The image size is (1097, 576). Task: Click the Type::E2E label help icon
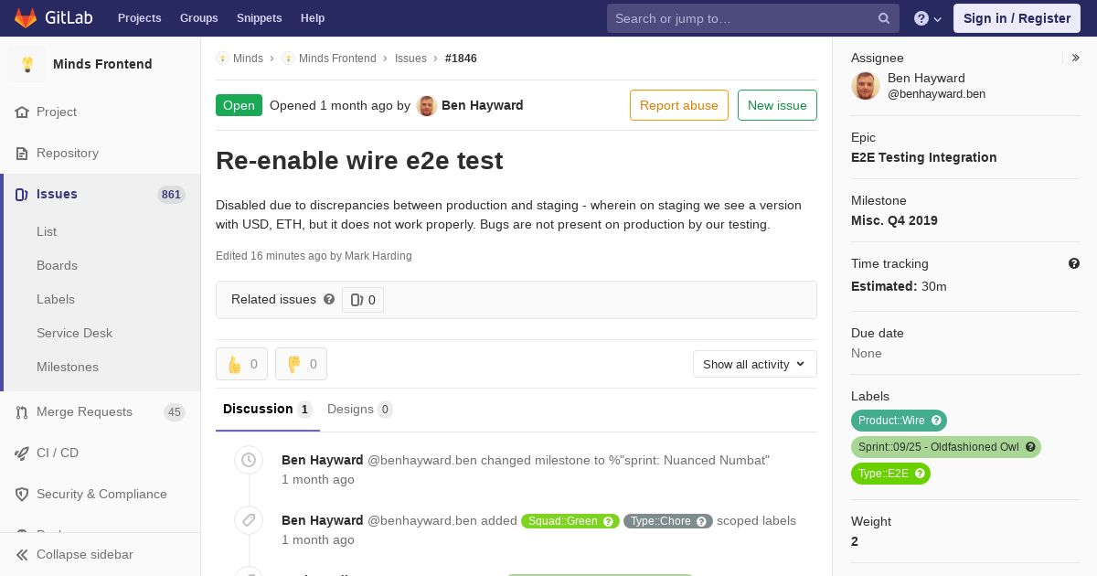920,474
